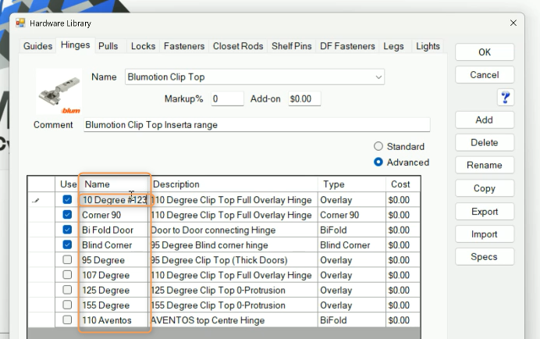Switch to the Pulls tab
540x339 pixels.
(108, 46)
